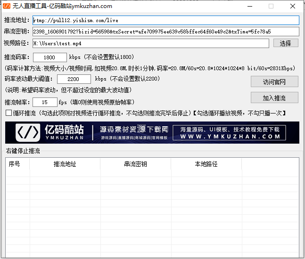
Task: Click the 填0则使用视频原始帧率 hint text
Action: (x=102, y=102)
